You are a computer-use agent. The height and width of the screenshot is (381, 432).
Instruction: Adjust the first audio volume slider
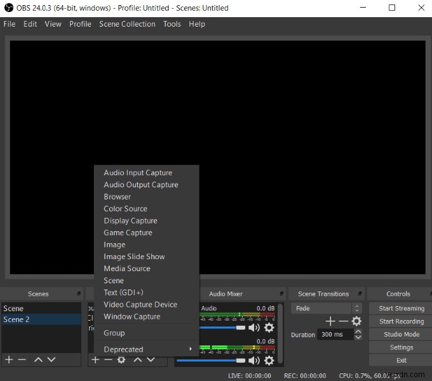click(x=224, y=328)
